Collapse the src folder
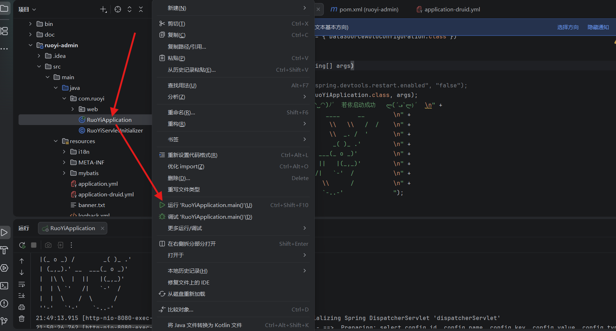The height and width of the screenshot is (331, 616). pos(39,66)
